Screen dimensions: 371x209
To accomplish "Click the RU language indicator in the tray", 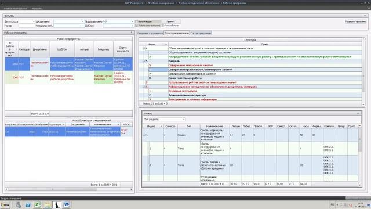I will pyautogui.click(x=332, y=204).
